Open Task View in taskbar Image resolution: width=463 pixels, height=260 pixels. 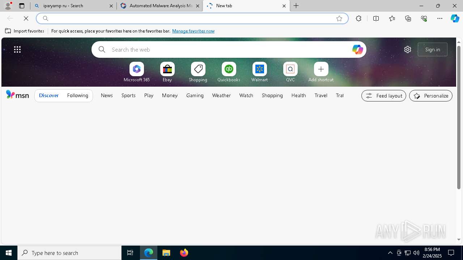[x=130, y=253]
